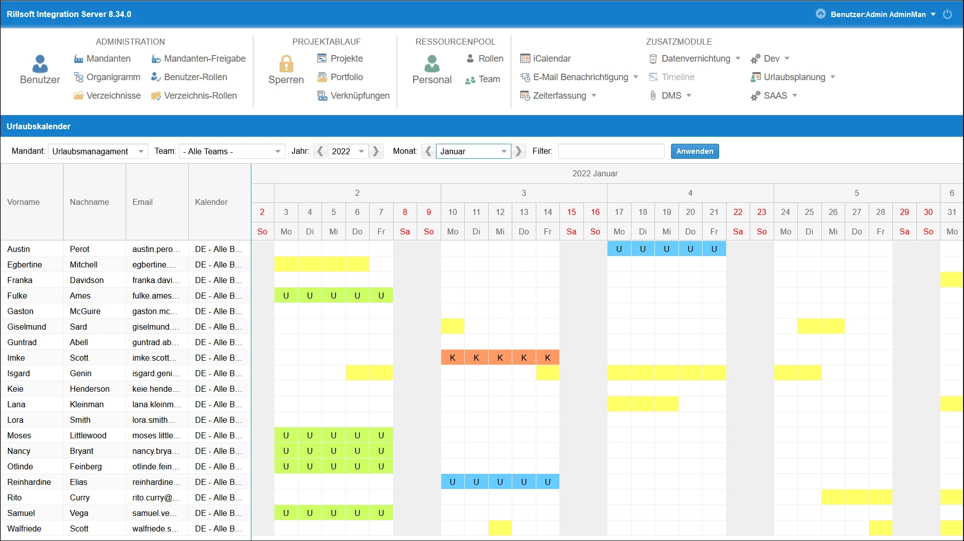Open the Verknüpfungen icon

322,96
